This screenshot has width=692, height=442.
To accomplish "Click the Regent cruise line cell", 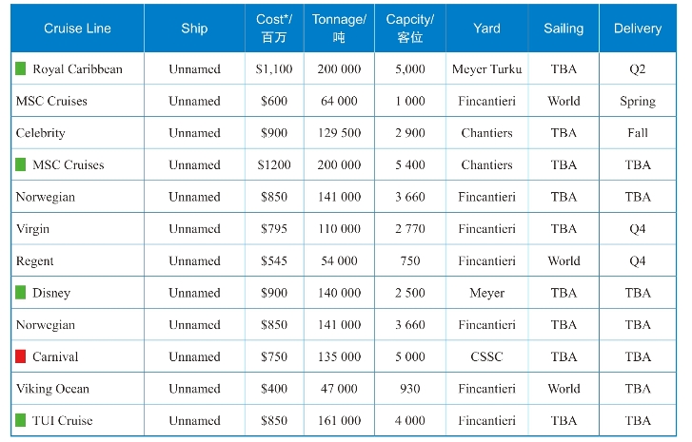I will 35,260.
